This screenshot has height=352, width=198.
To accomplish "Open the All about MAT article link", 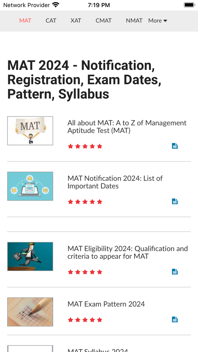I will click(x=127, y=126).
